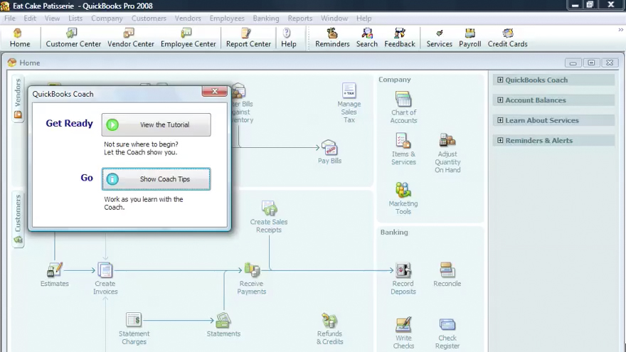The height and width of the screenshot is (352, 626).
Task: Open the Banking menu
Action: pyautogui.click(x=266, y=18)
